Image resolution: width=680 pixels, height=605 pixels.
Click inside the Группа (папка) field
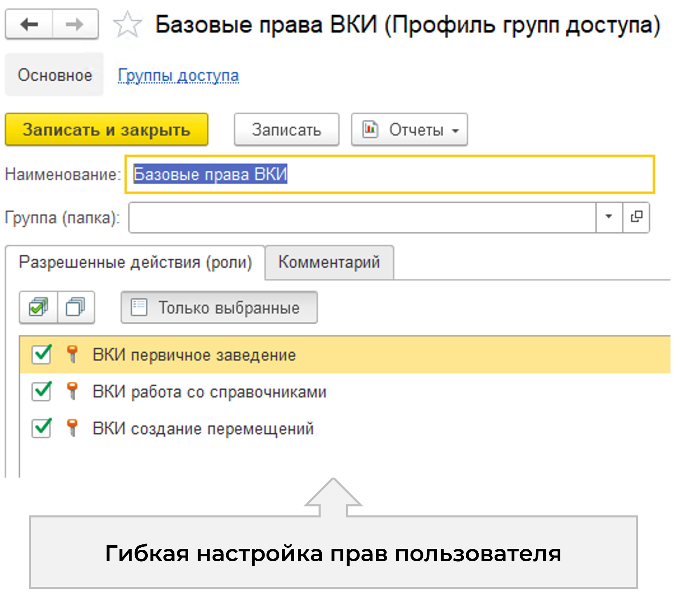(362, 217)
